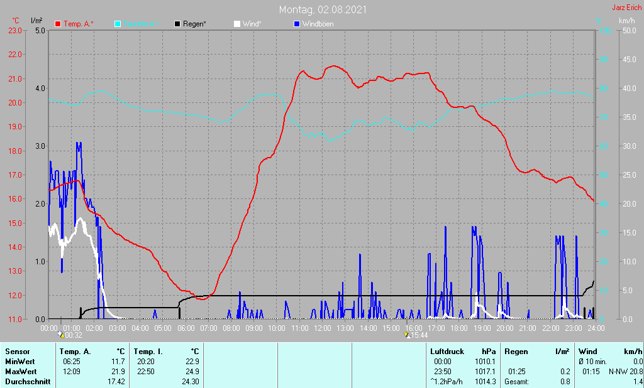Click the Durchschnitt row header
Screen dimensions: 644x388
point(28,382)
